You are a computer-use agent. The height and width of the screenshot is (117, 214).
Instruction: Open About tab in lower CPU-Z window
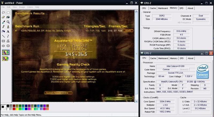click(x=190, y=58)
